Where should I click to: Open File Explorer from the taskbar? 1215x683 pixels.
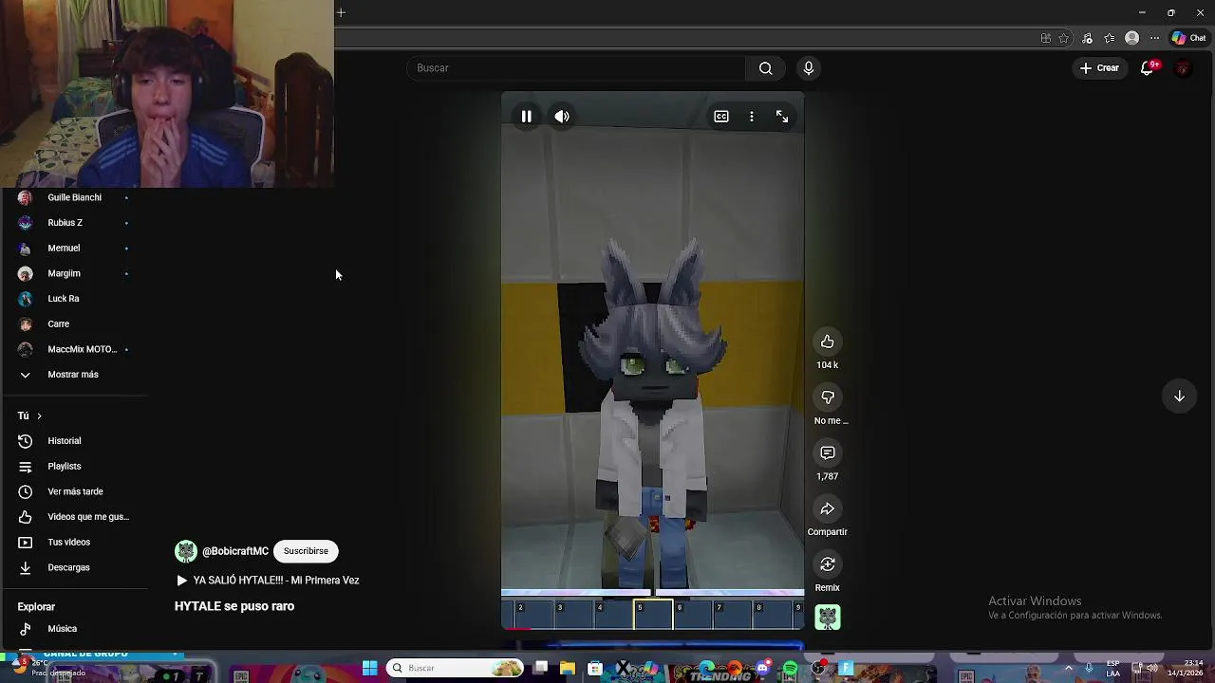(567, 669)
